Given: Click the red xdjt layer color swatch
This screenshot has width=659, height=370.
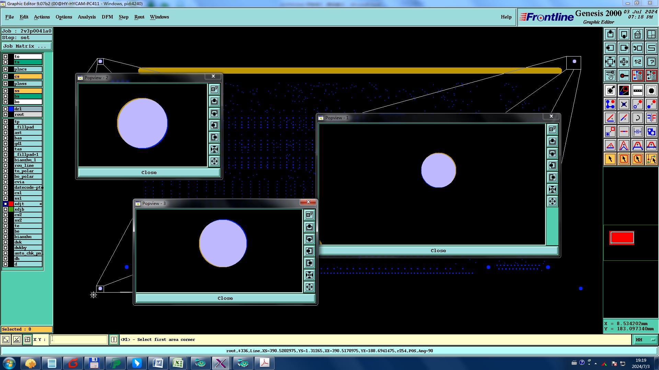Looking at the screenshot, I should [x=11, y=204].
